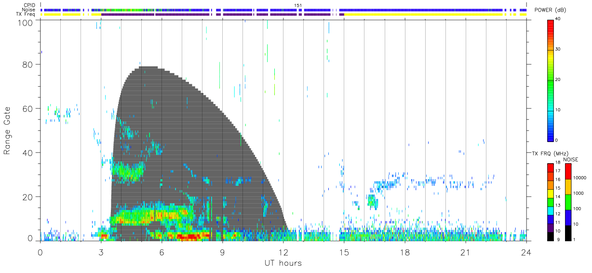Click noise legend value '10000'
The image size is (592, 273).
(580, 178)
